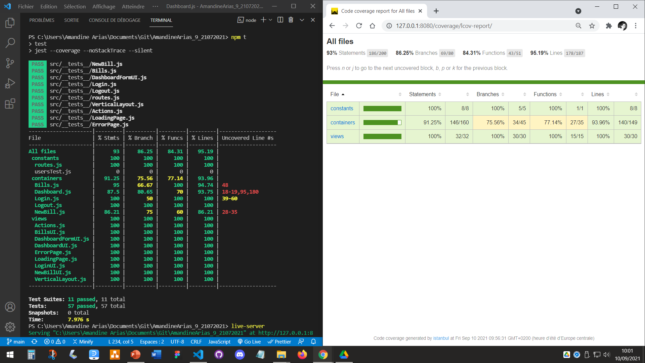The image size is (645, 363).
Task: Open Source Control view in activity bar
Action: pos(10,63)
